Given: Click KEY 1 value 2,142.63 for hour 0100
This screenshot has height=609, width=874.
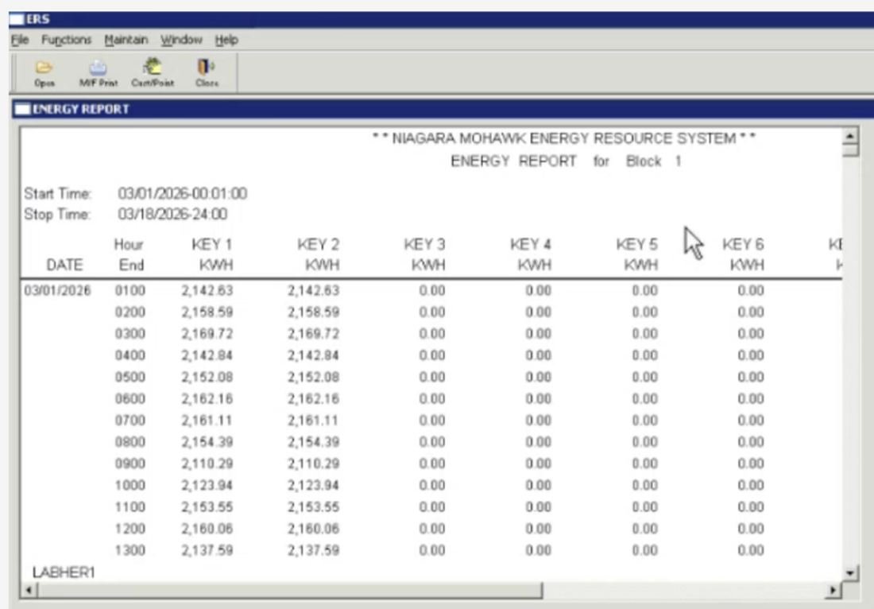Looking at the screenshot, I should point(207,290).
